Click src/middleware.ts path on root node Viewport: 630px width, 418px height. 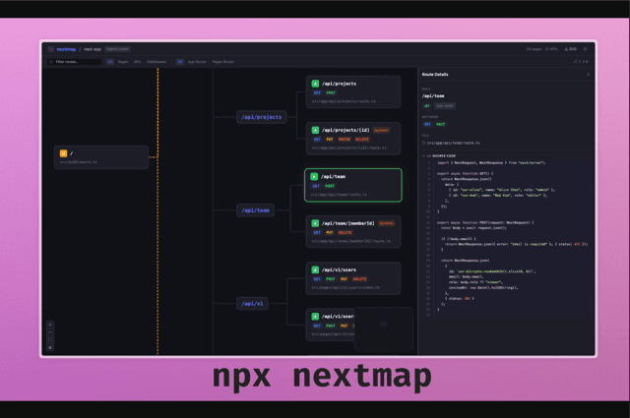(79, 162)
